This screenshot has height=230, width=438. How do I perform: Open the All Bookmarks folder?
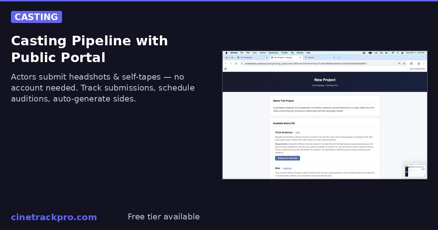[x=417, y=69]
